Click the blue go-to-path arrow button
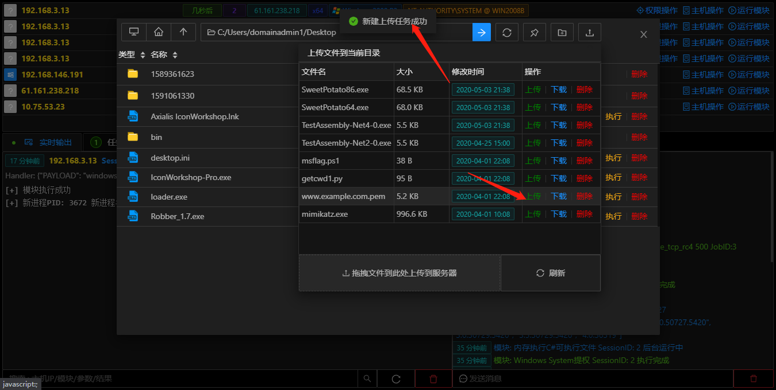The image size is (776, 390). pyautogui.click(x=482, y=33)
